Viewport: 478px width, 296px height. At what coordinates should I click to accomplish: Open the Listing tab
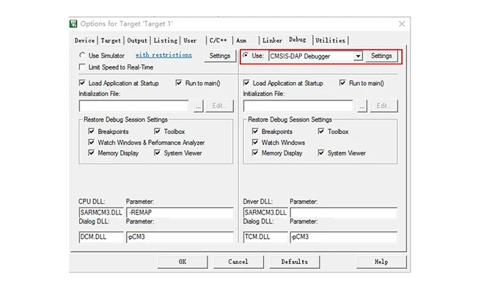[x=165, y=40]
